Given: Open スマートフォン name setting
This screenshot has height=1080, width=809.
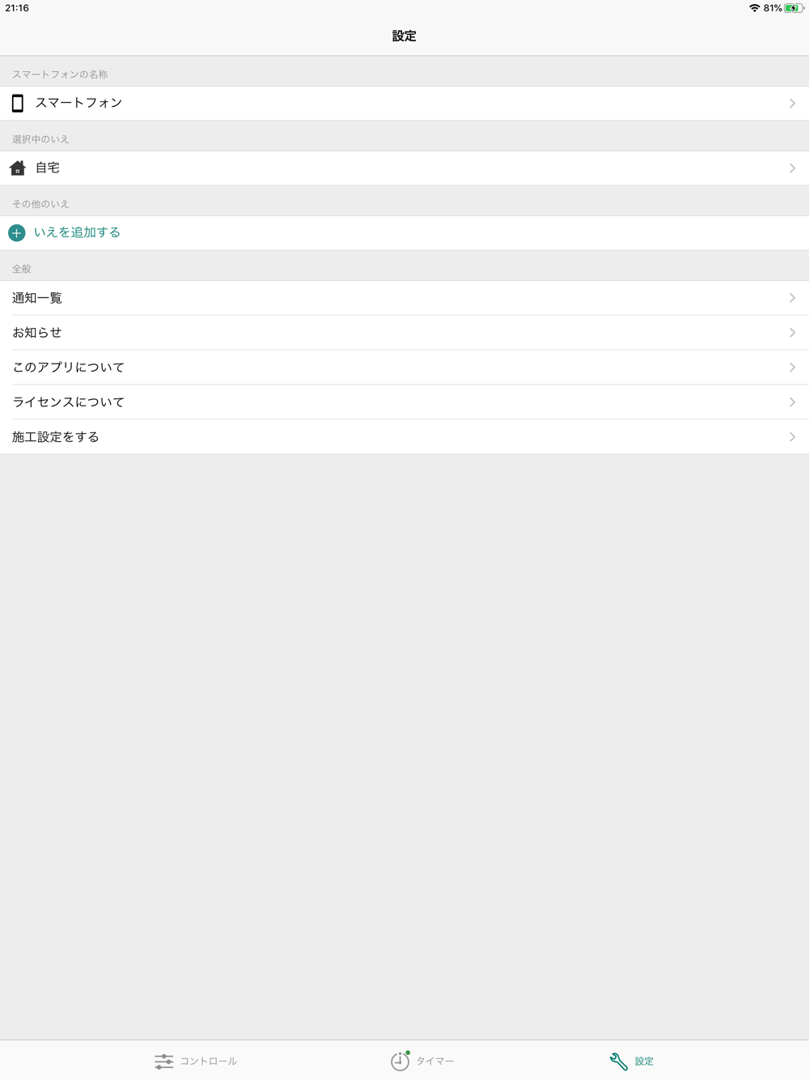Looking at the screenshot, I should 404,104.
